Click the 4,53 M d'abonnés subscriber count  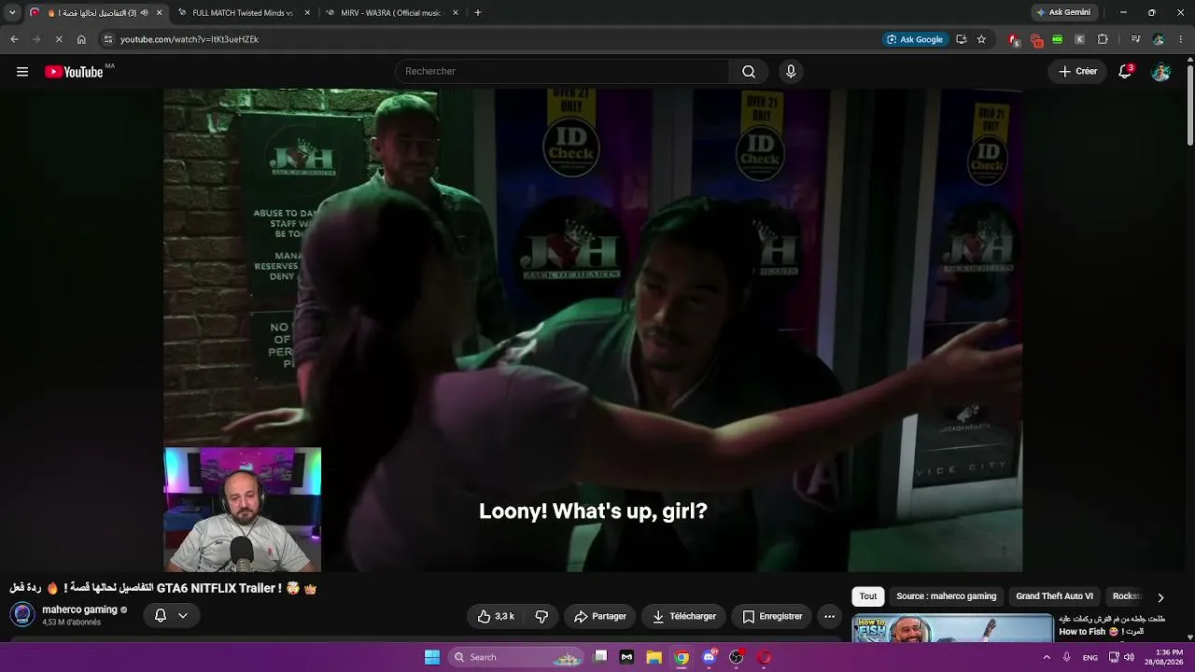pos(71,623)
